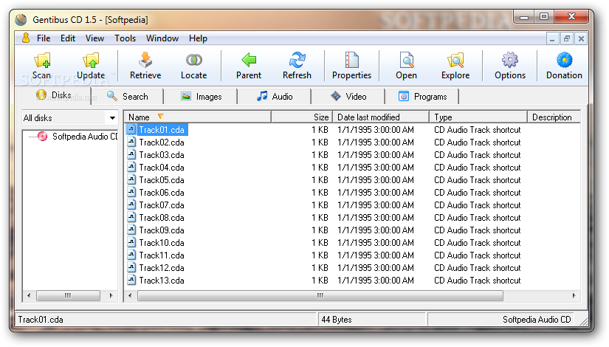
Task: Click the Softpedia Audio CD disc icon
Action: [x=42, y=137]
